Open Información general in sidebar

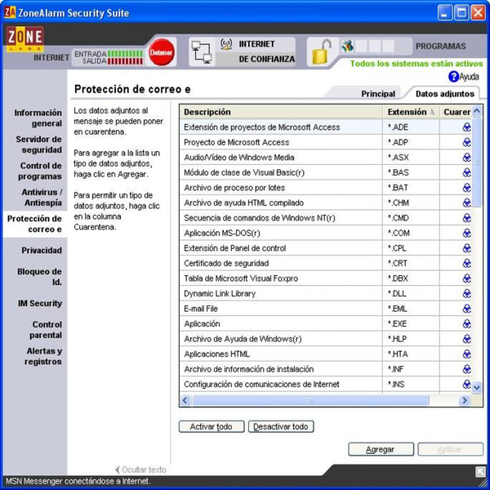click(38, 118)
